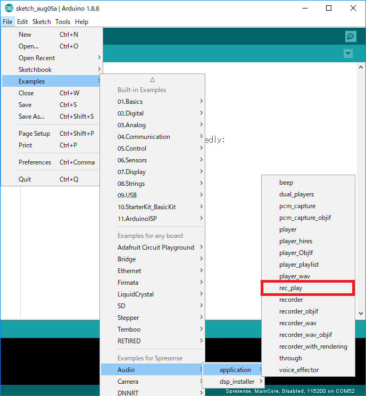Open Camera examples submenu

pyautogui.click(x=152, y=381)
